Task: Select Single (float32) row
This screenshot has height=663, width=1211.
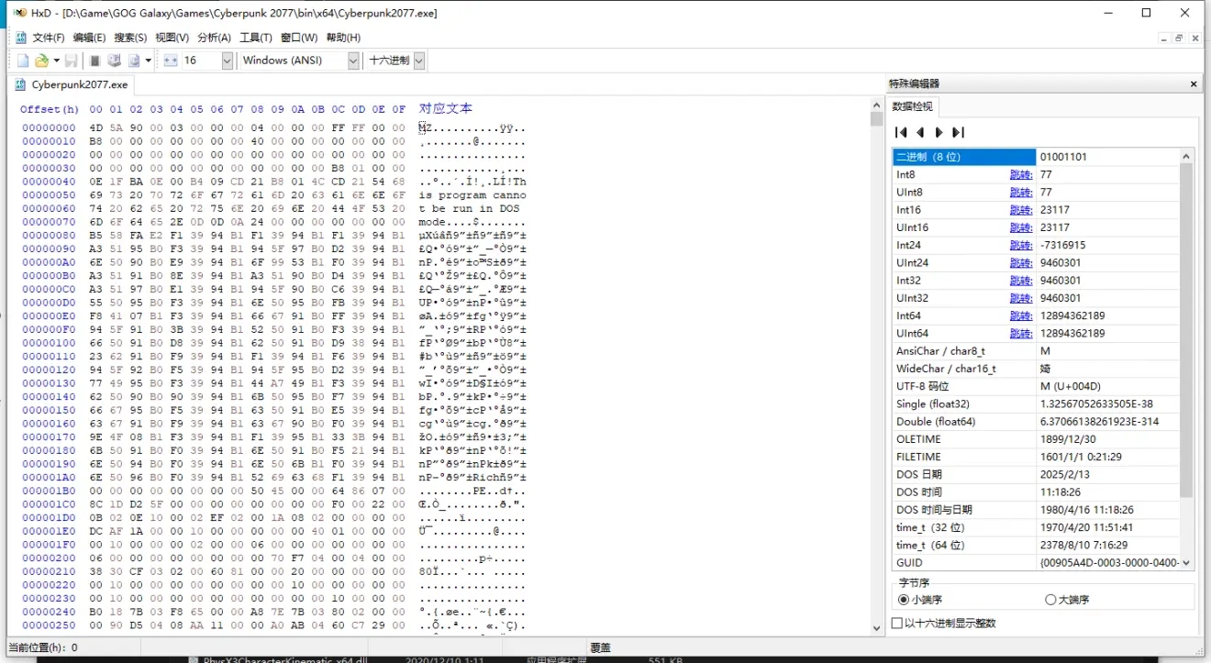Action: [x=1036, y=403]
